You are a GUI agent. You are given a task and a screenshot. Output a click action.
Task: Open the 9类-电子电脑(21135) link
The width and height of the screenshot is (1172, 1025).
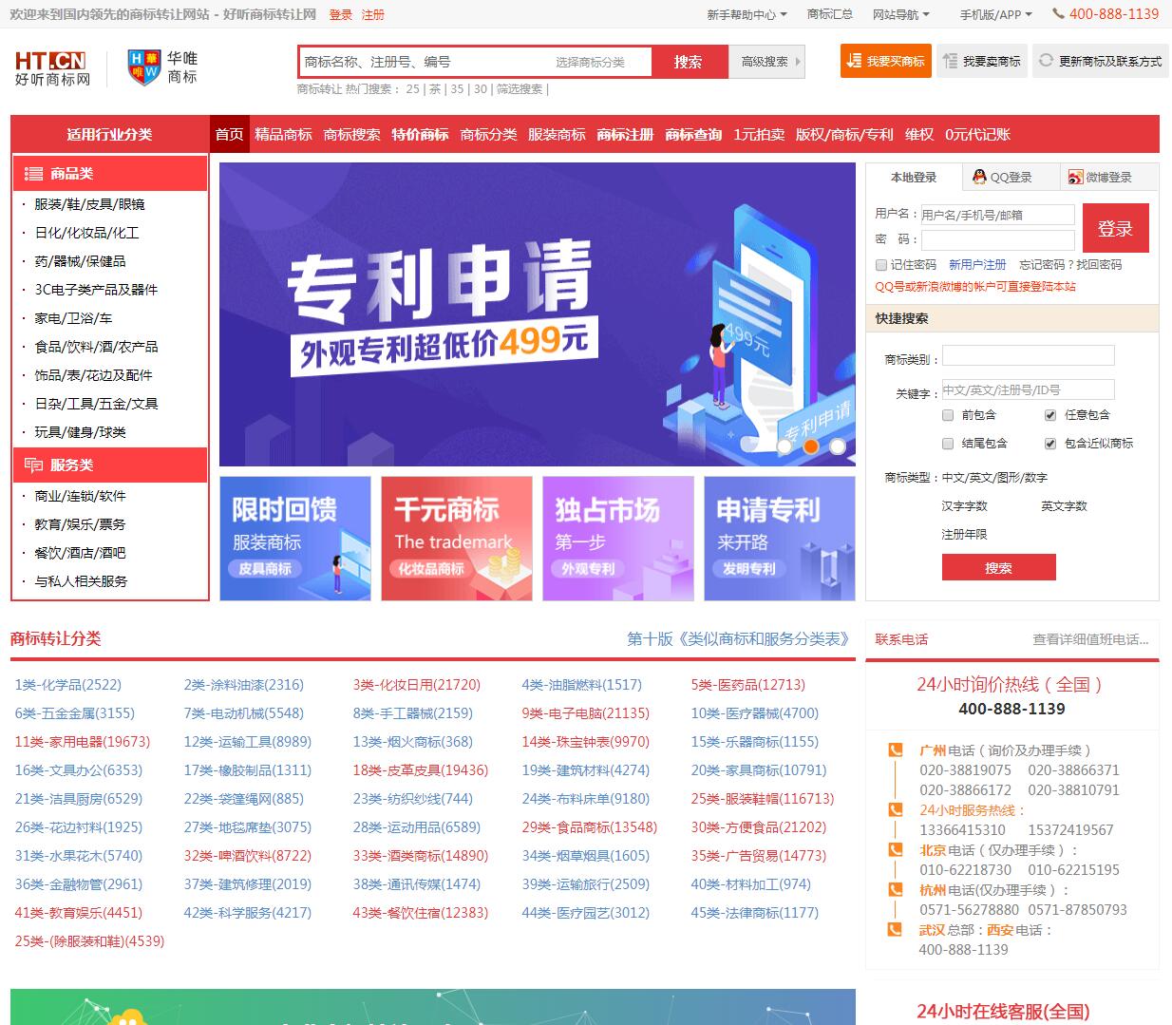coord(586,713)
